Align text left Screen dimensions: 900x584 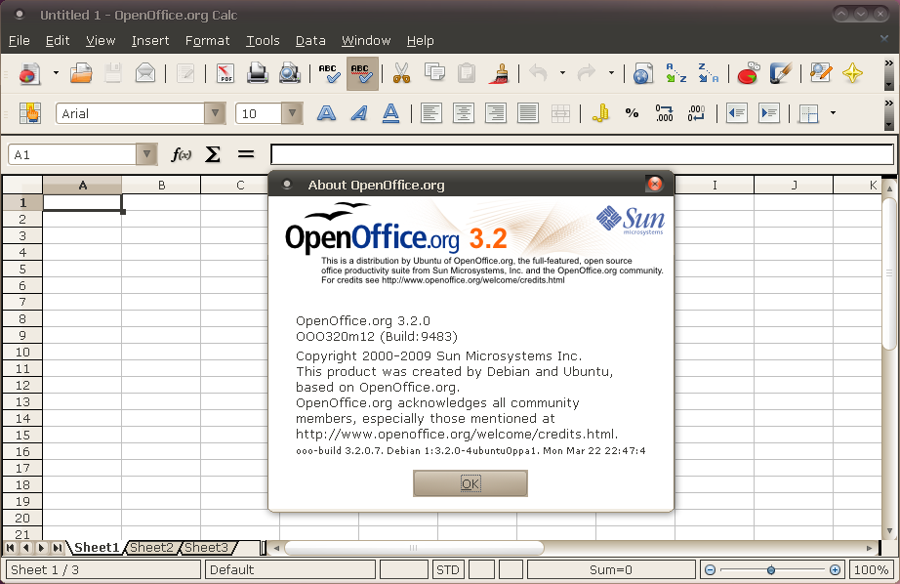tap(431, 113)
